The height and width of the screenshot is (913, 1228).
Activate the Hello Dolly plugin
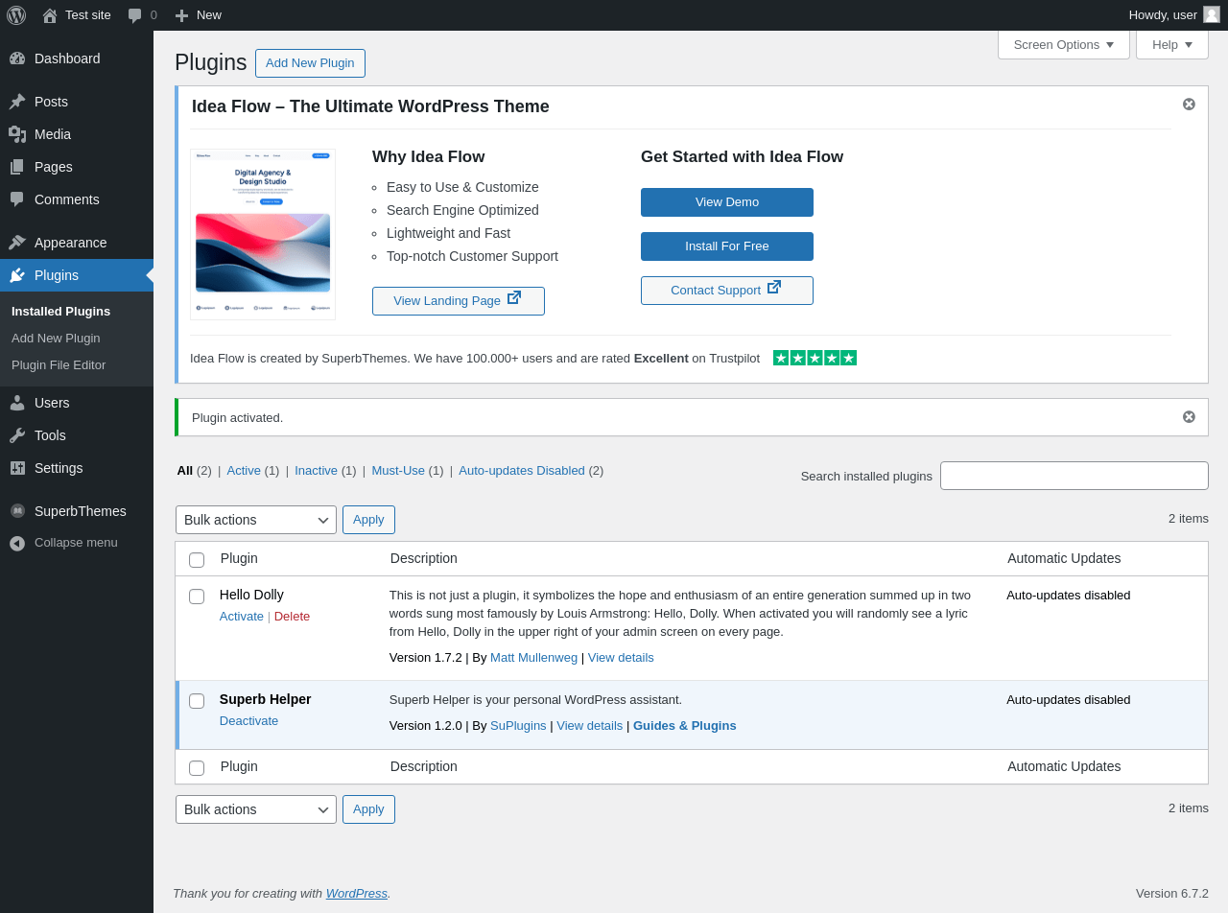click(242, 616)
